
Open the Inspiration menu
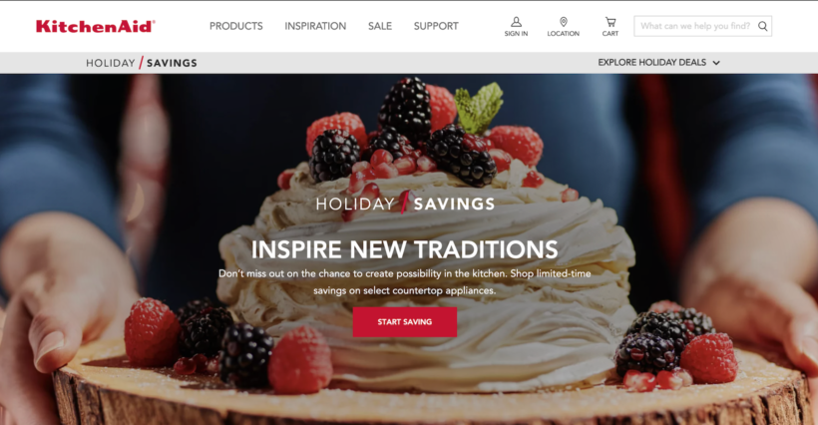[x=315, y=26]
